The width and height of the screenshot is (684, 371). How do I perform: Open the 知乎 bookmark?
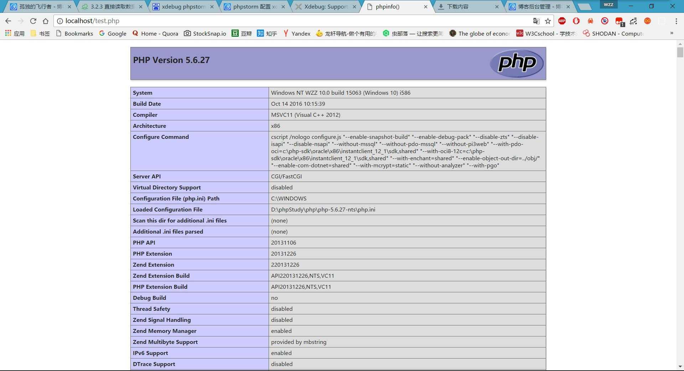tap(267, 33)
